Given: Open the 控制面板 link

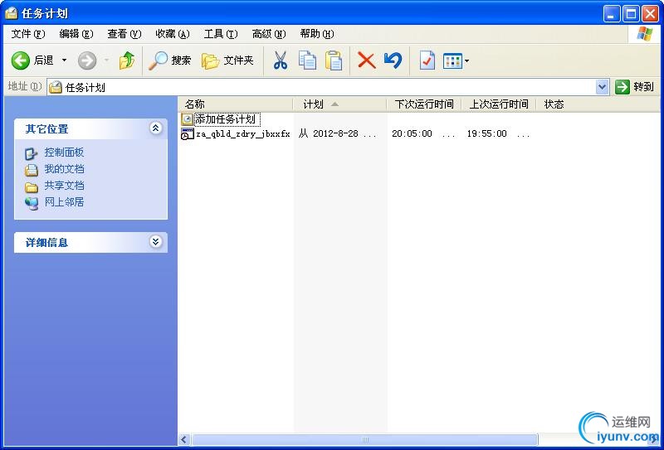Looking at the screenshot, I should [65, 152].
